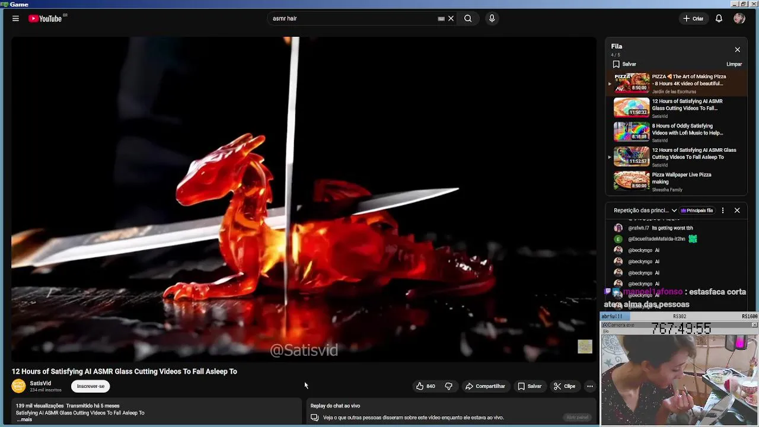Click the Principais fãs badge
759x427 pixels.
[x=697, y=211]
